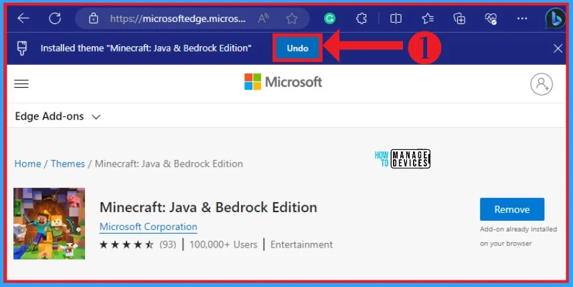Viewport: 573px width, 287px height.
Task: Add this page to favorites star
Action: 292,18
